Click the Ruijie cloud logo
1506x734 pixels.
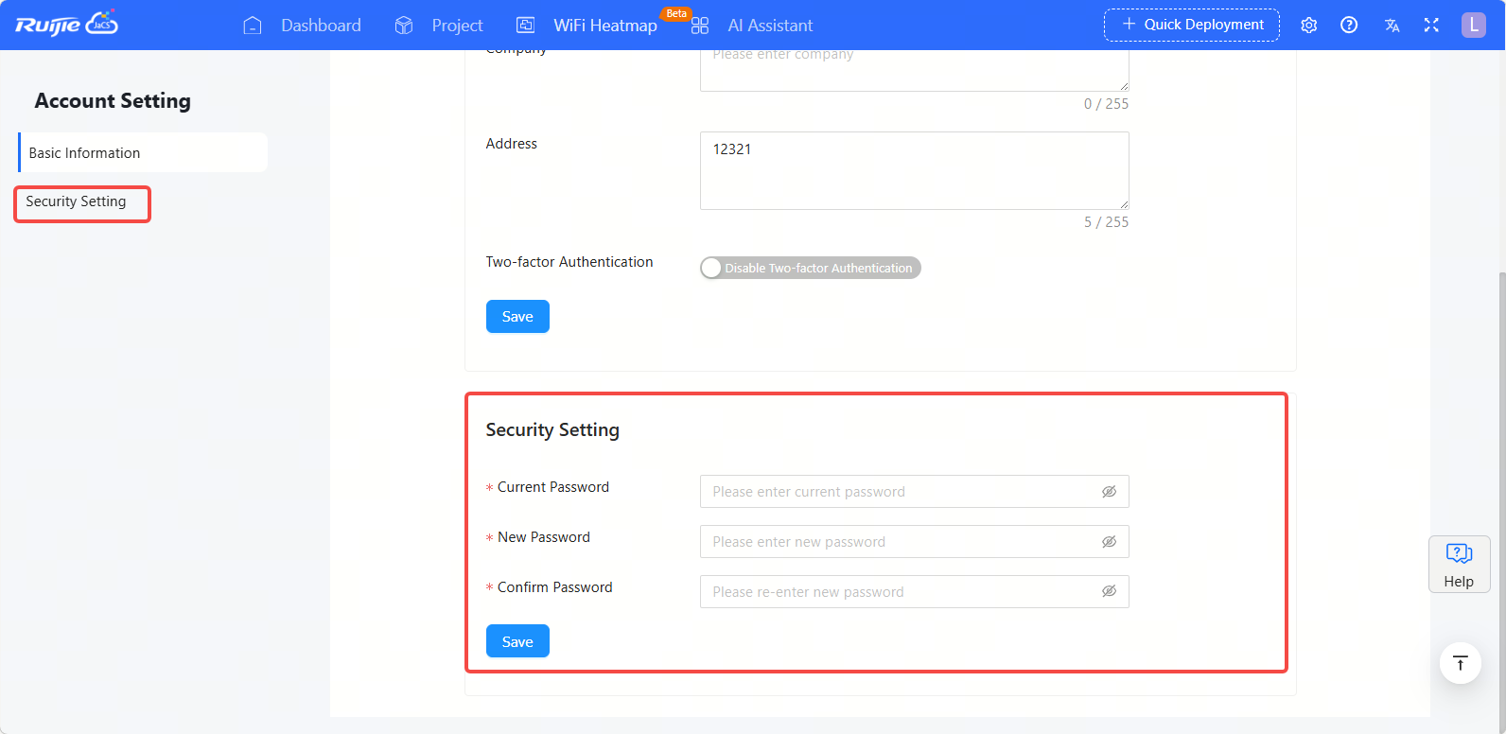tap(66, 25)
